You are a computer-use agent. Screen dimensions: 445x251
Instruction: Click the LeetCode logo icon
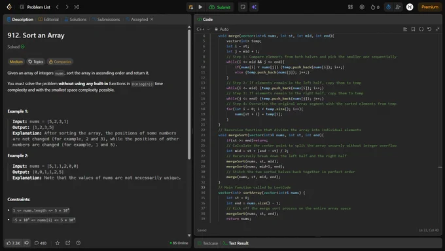(x=9, y=7)
